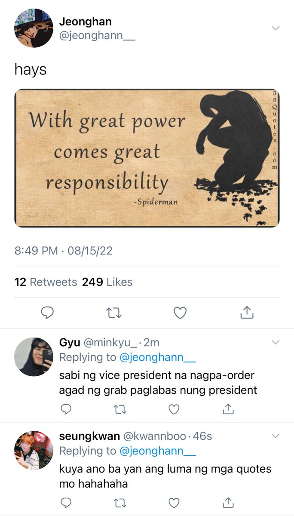
Task: Open chevron menu on seungkwan's reply
Action: pos(276,436)
